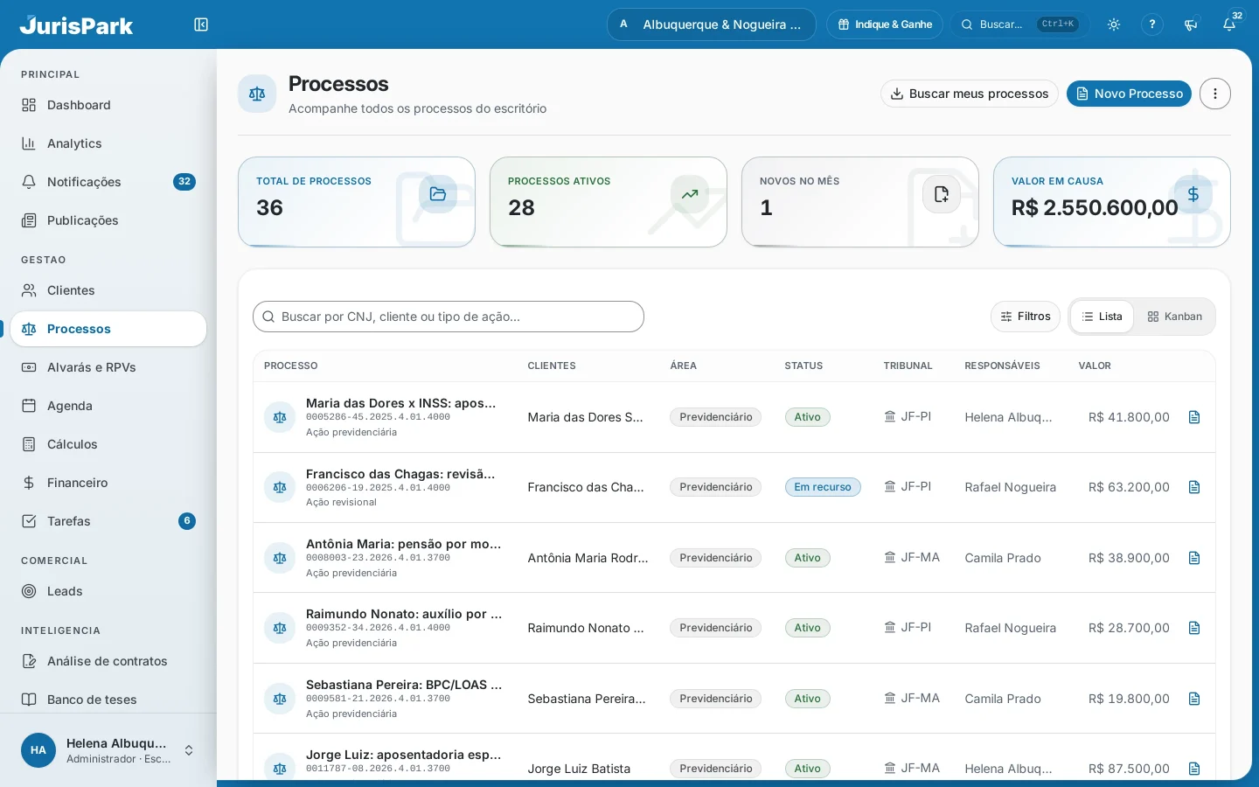This screenshot has width=1259, height=787.
Task: Open the Albuquerque & Nogueira office selector
Action: pos(712,24)
